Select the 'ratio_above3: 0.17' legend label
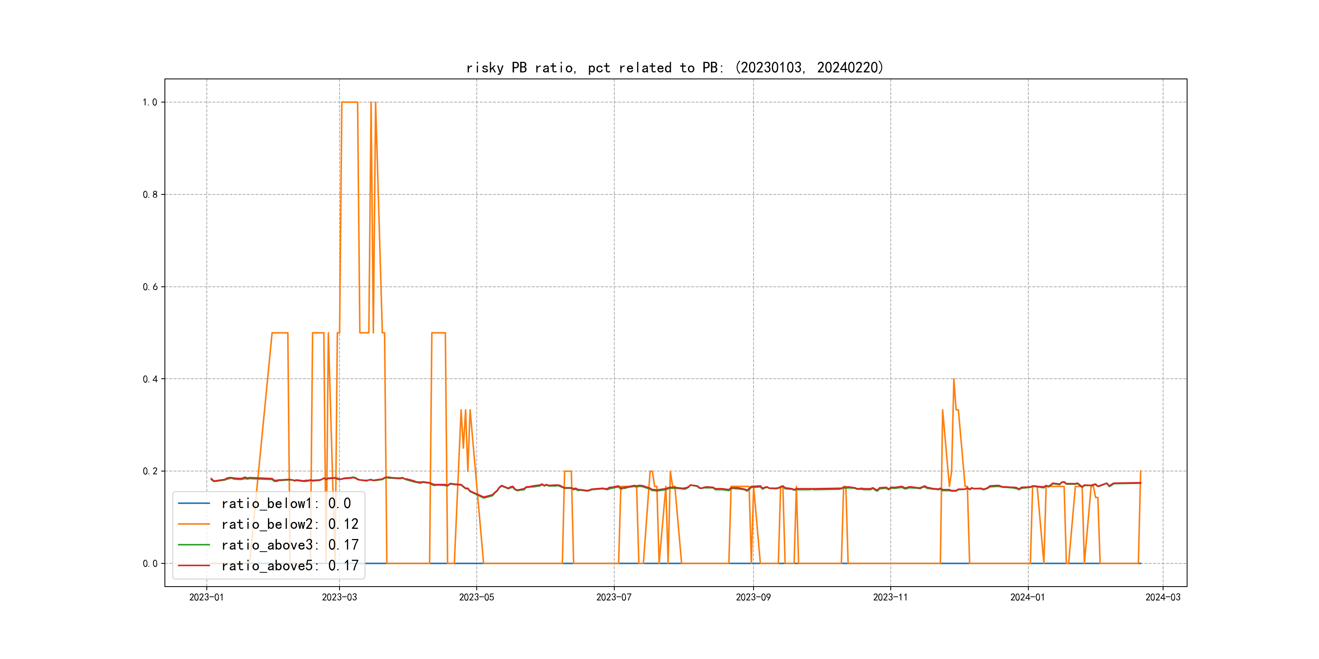Image resolution: width=1319 pixels, height=659 pixels. tap(289, 545)
